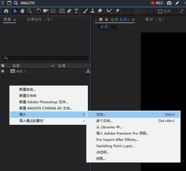Select the Zoom magnifier tool
This screenshot has height=171, width=186.
pos(30,11)
